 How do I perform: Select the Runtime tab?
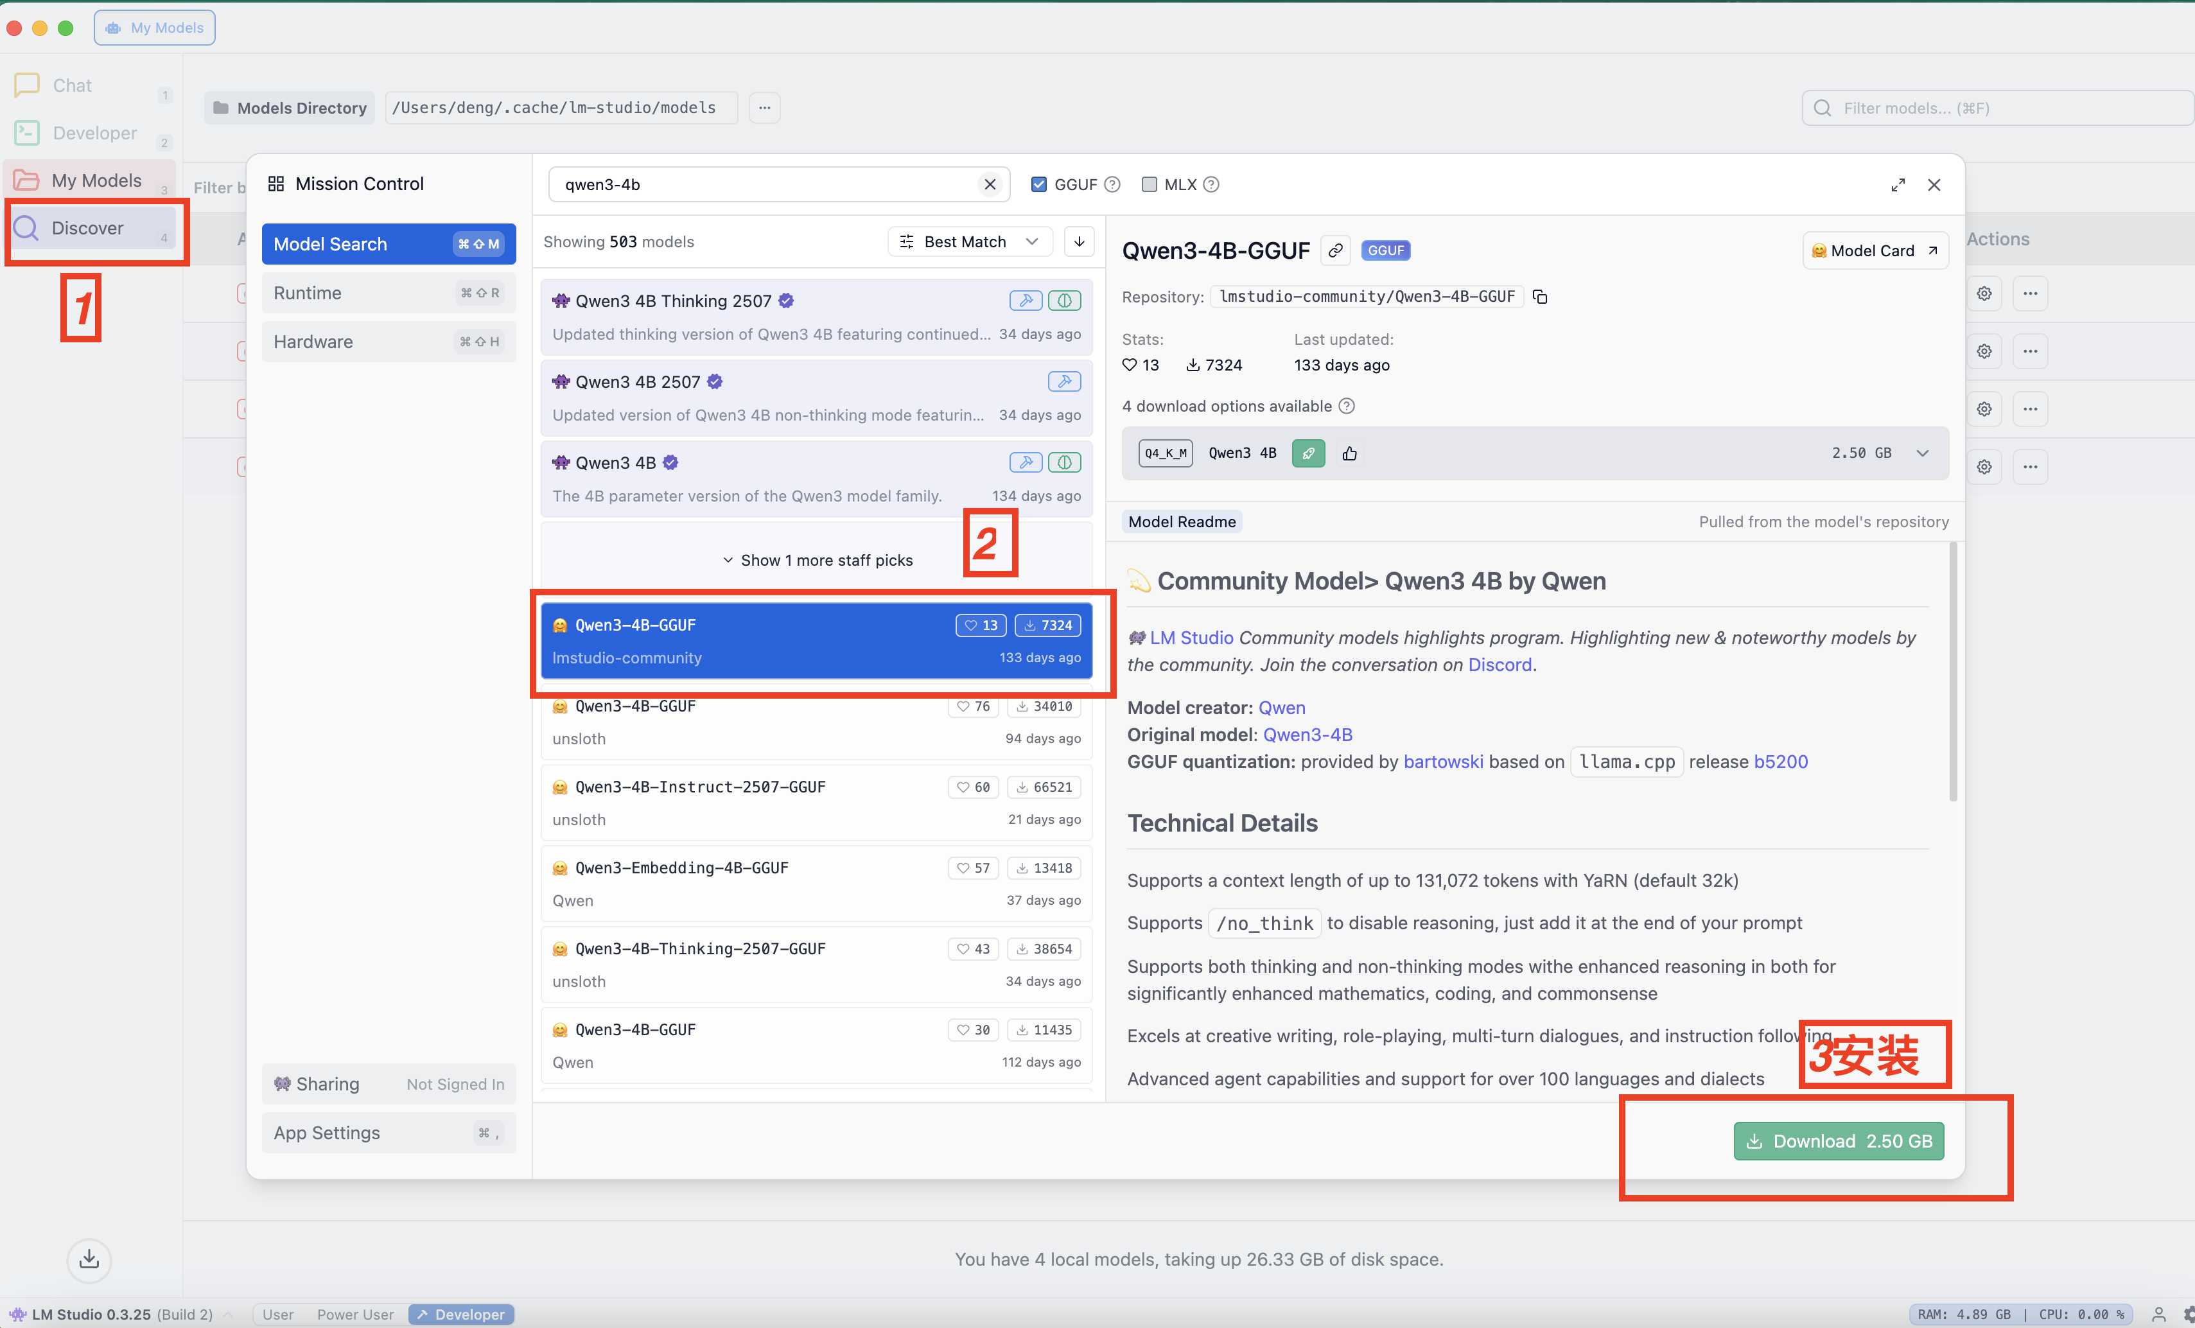coord(389,293)
